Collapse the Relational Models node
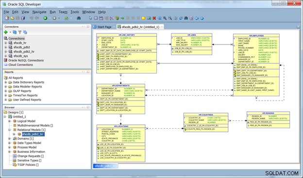 (x=9, y=130)
